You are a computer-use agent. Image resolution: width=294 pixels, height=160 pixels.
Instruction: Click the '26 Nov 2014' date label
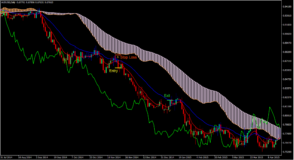pos(132,157)
